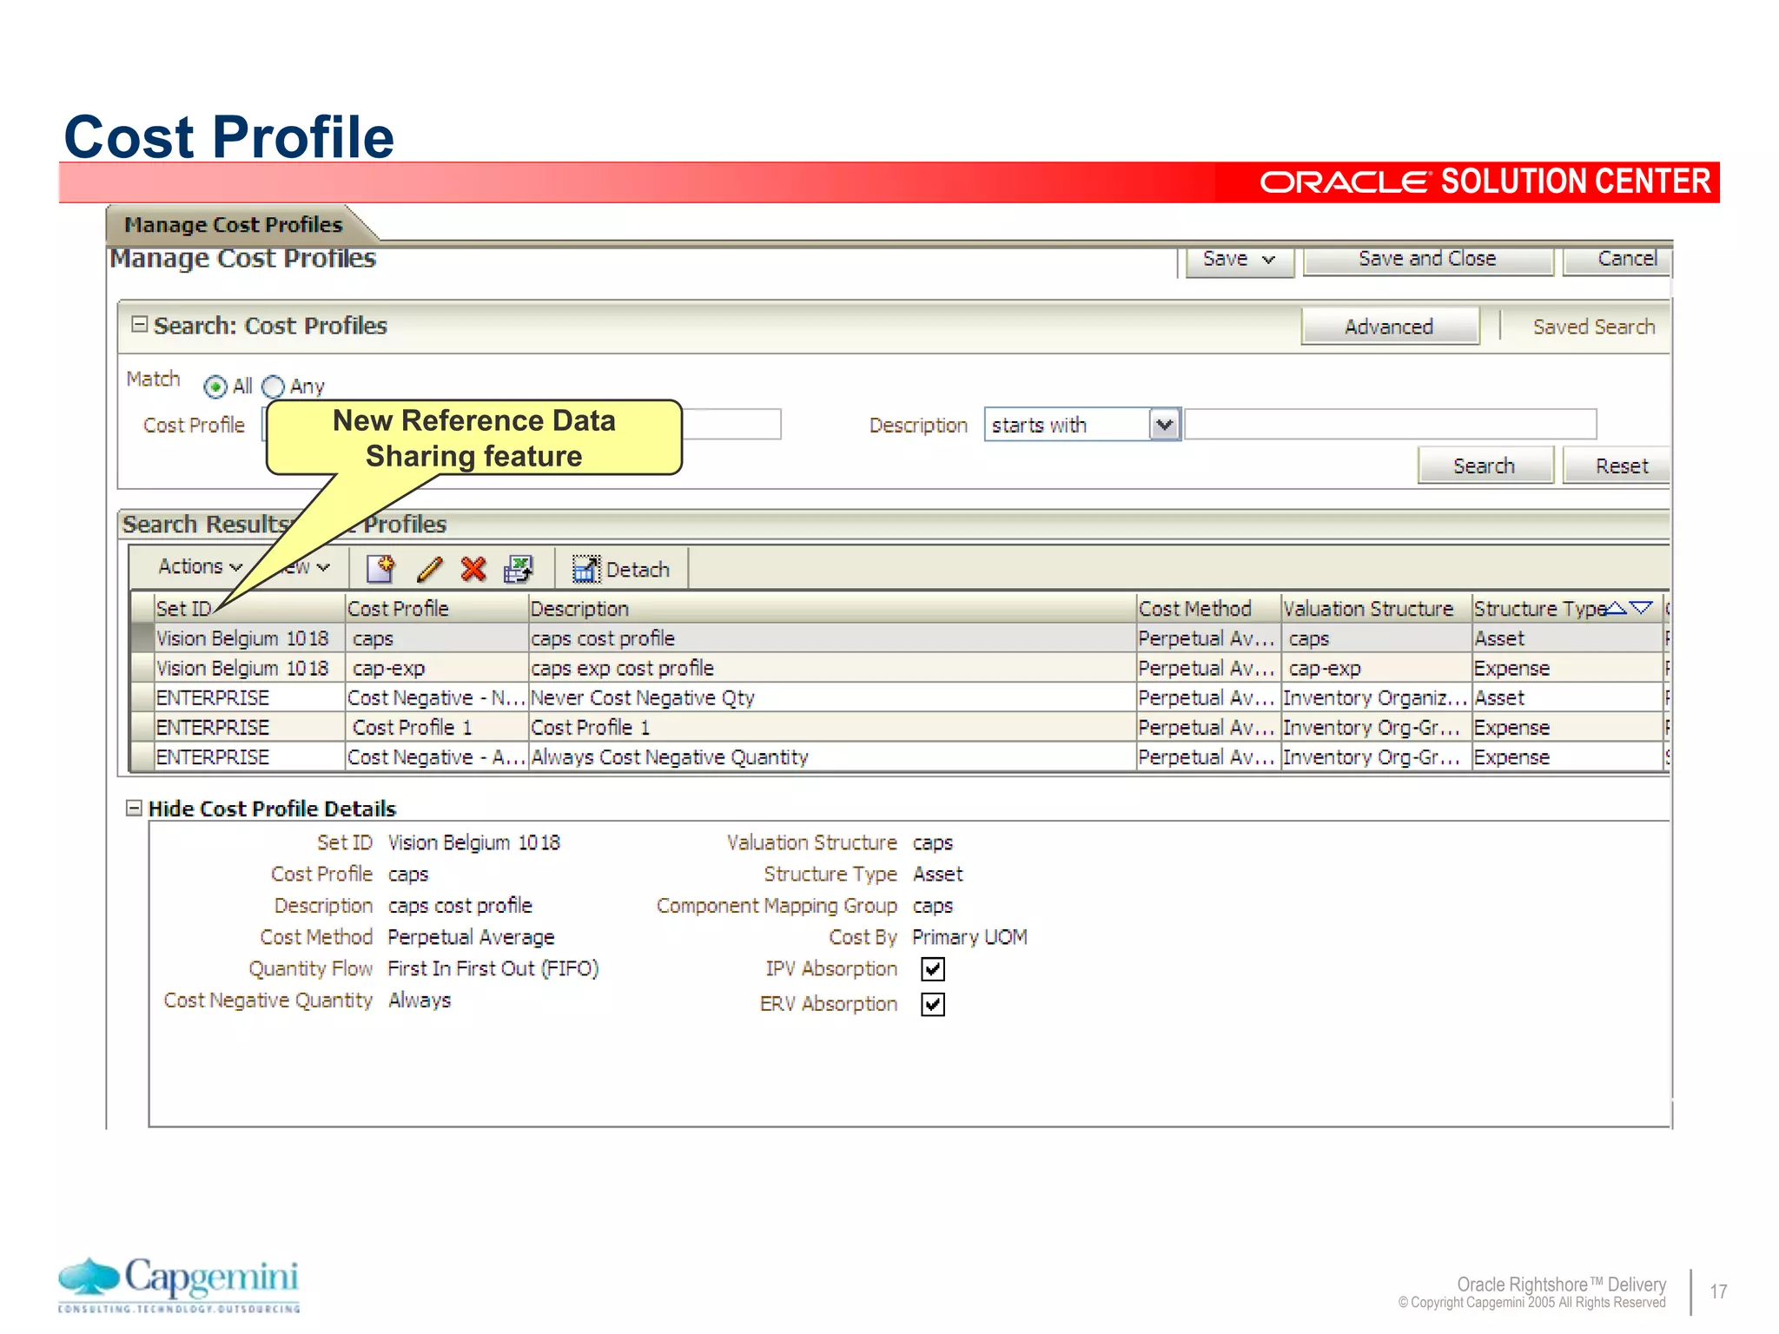Sort Structure Type ascending arrow

pyautogui.click(x=1617, y=608)
